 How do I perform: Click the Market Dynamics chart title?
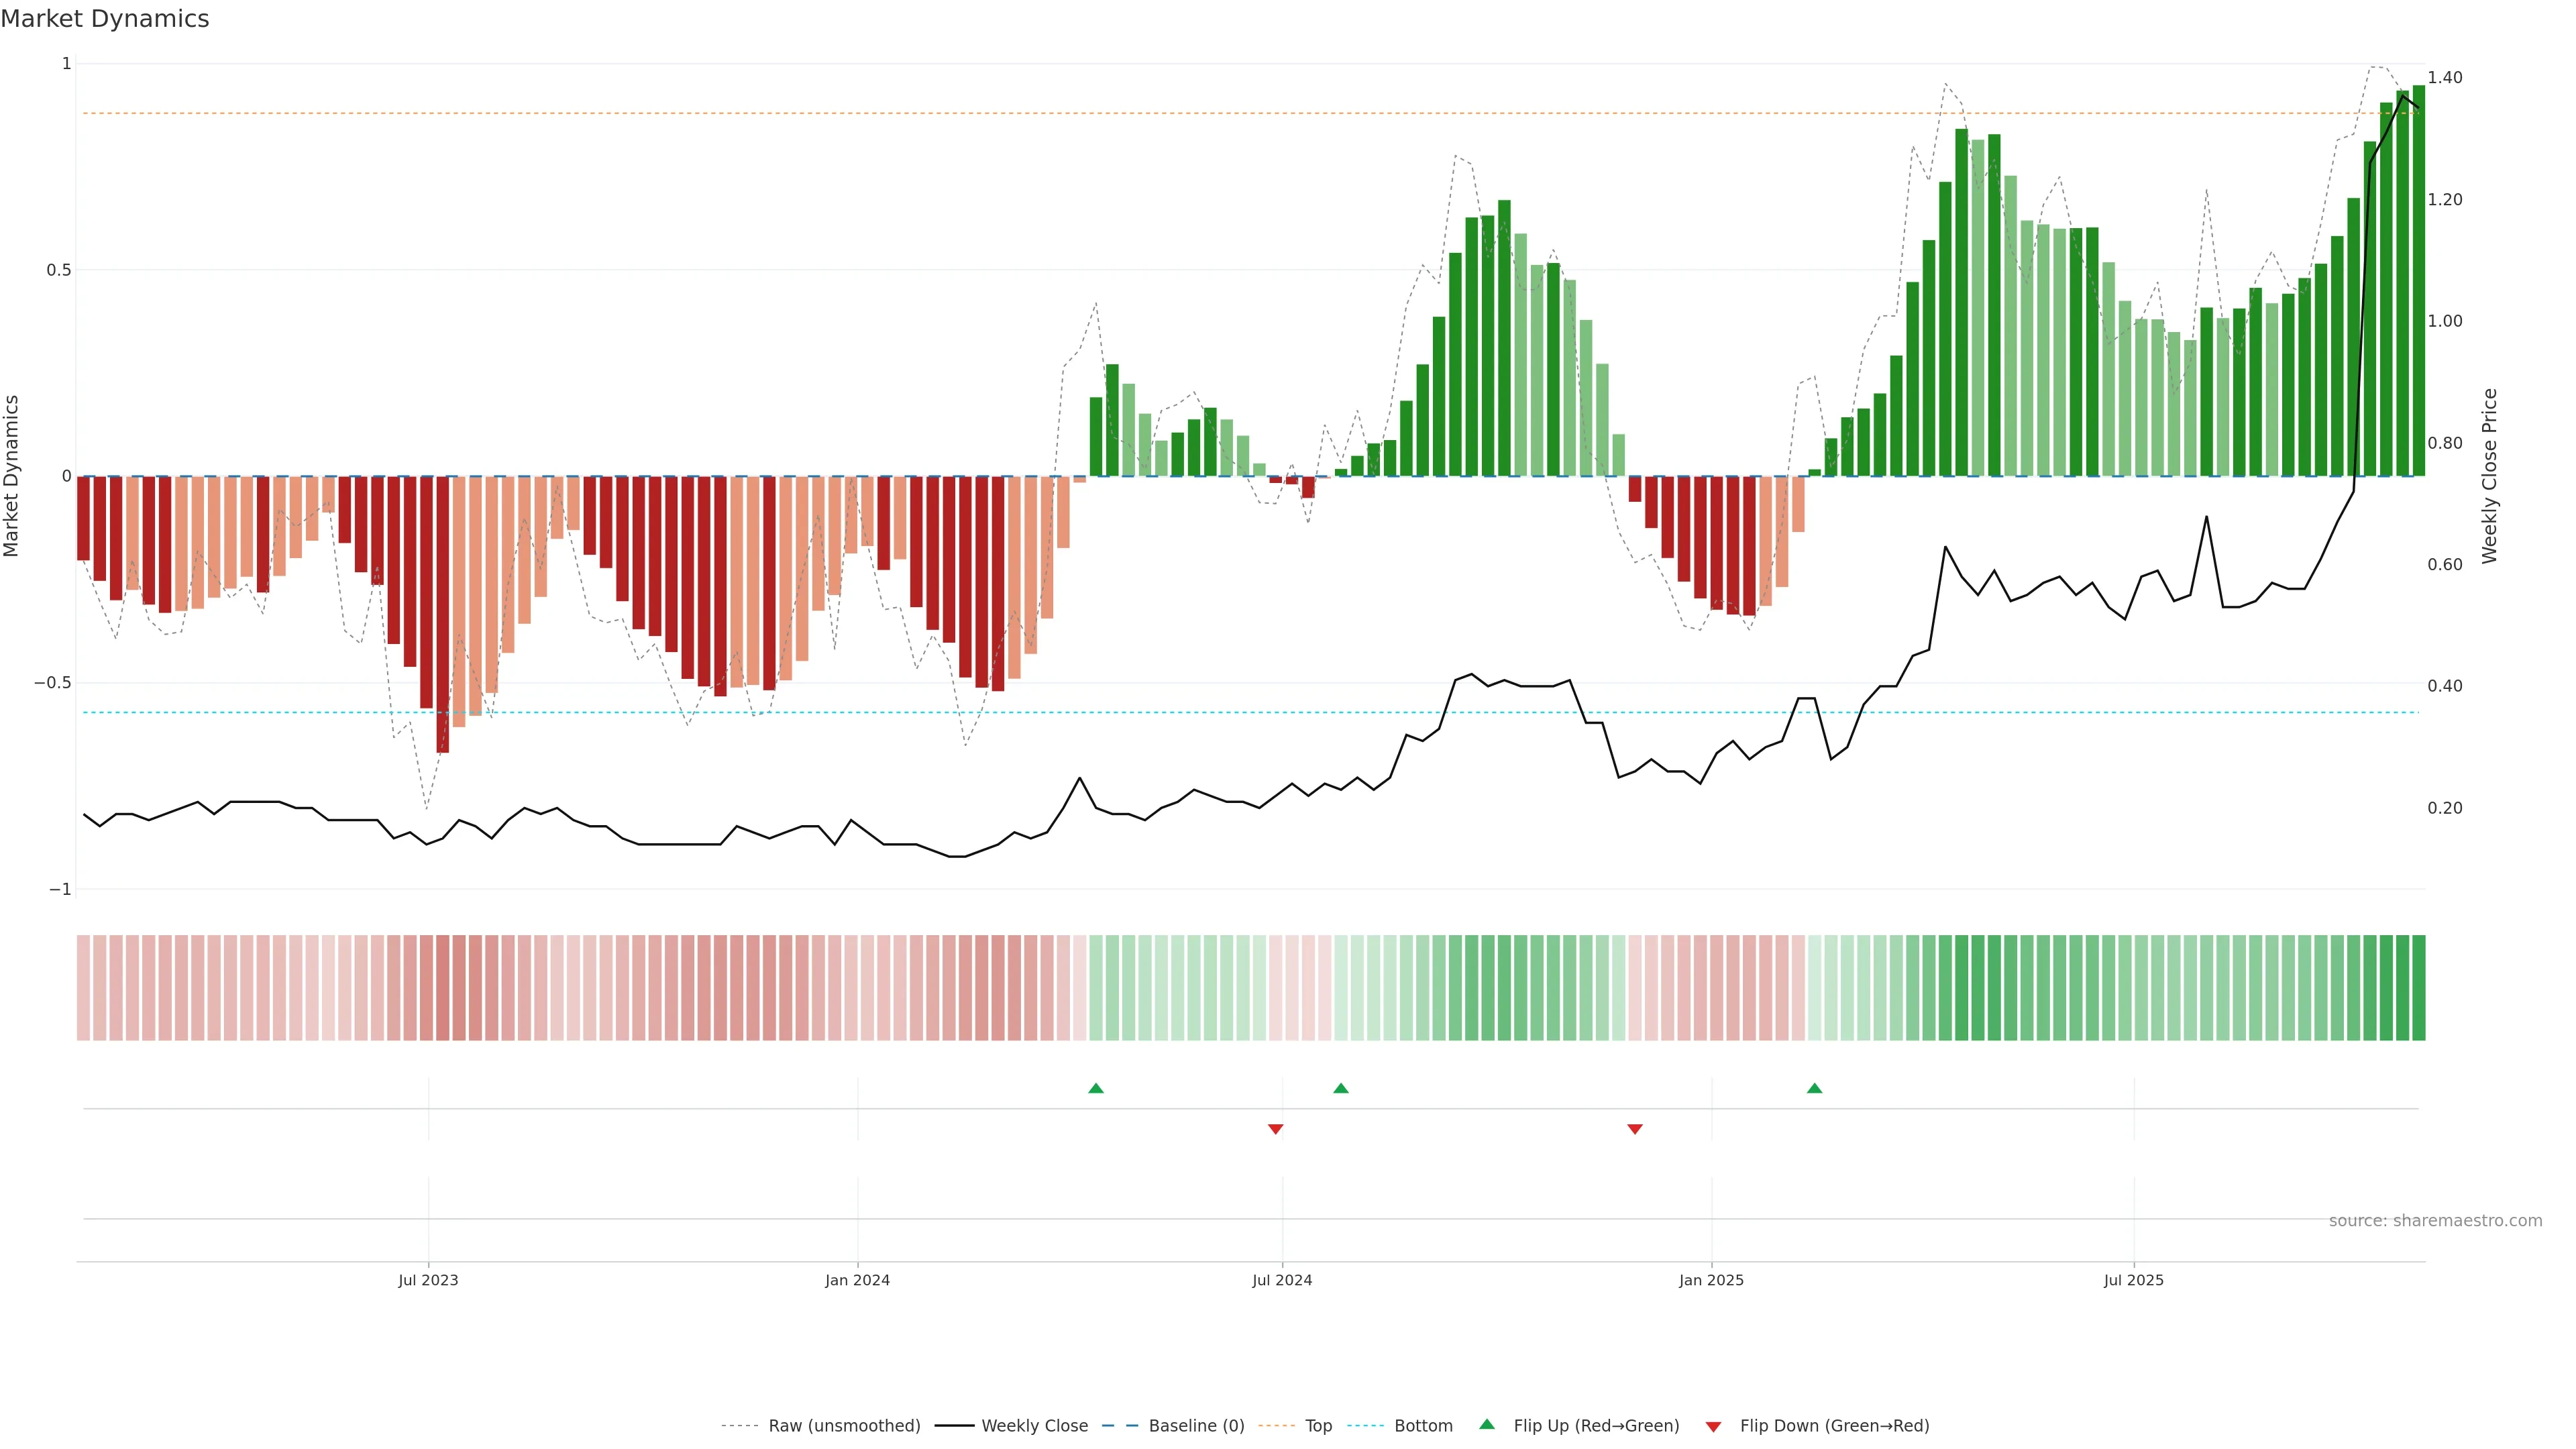coord(105,19)
